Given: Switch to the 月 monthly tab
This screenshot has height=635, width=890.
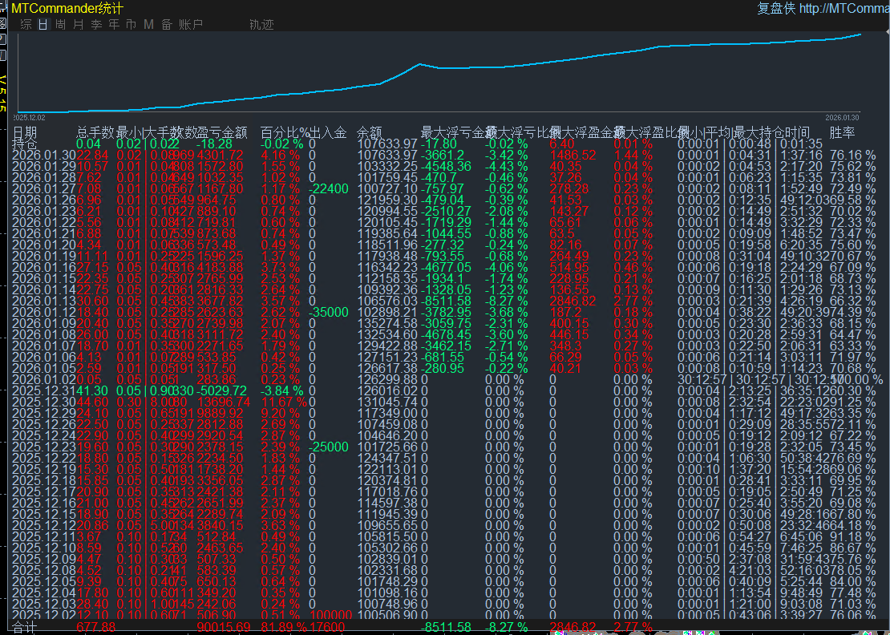Looking at the screenshot, I should [x=79, y=24].
